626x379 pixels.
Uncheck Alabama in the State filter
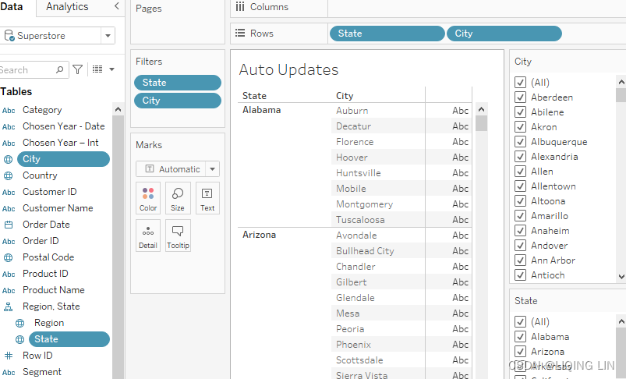coord(520,336)
